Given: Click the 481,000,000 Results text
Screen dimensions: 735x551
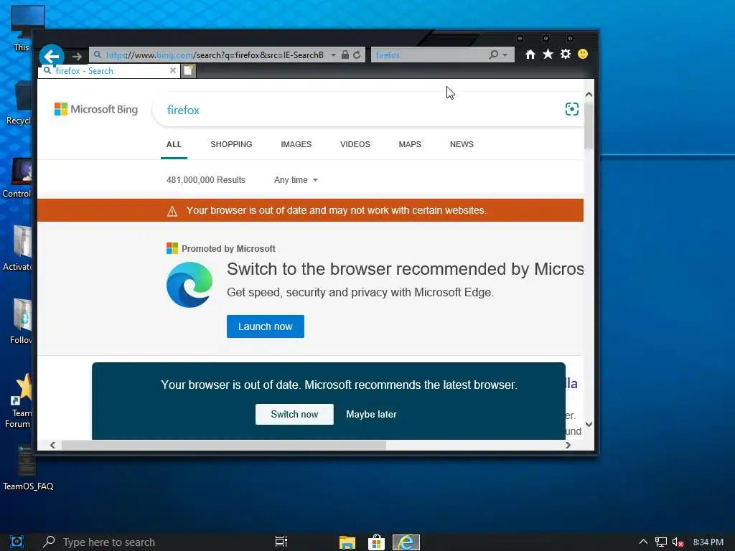Looking at the screenshot, I should (x=206, y=180).
